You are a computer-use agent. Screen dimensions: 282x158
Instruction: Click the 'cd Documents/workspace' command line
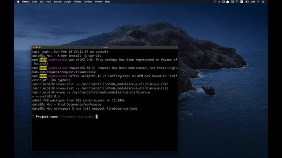pyautogui.click(x=81, y=104)
